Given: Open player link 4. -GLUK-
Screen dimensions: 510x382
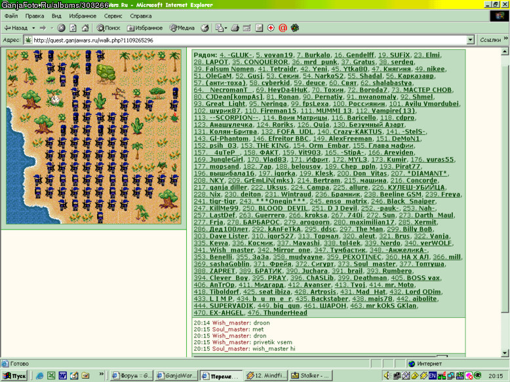Looking at the screenshot, I should pyautogui.click(x=235, y=55).
